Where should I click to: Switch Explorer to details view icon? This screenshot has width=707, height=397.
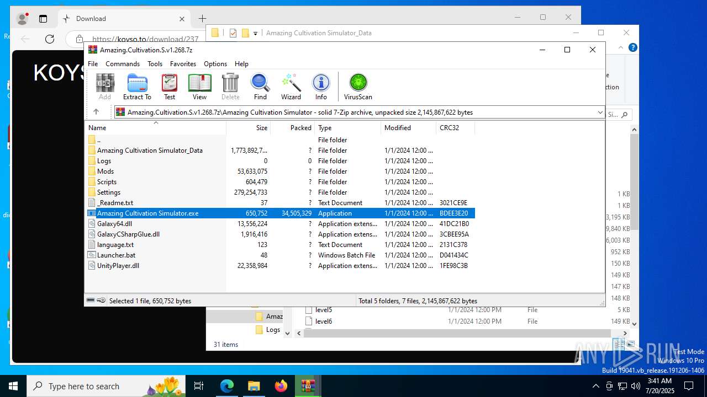pos(619,344)
